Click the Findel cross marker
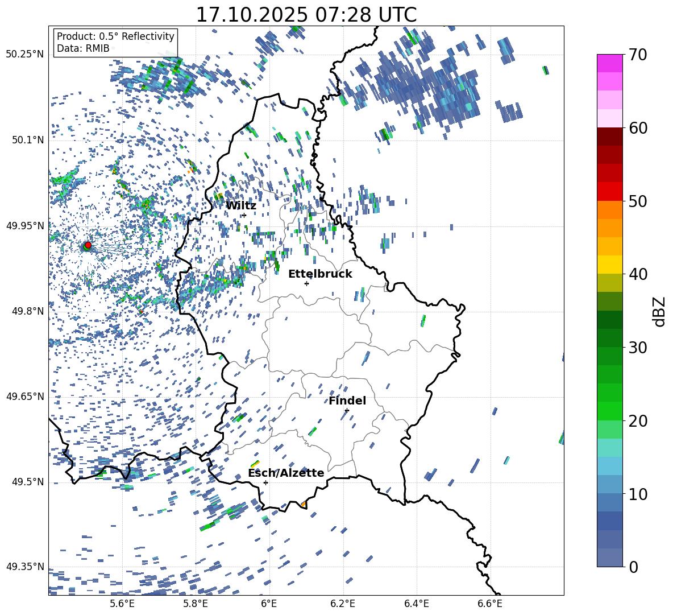The height and width of the screenshot is (615, 673). point(347,410)
